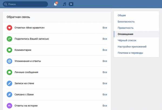Click the Поделились Вашей записью label
The image size is (162, 110).
pyautogui.click(x=32, y=39)
